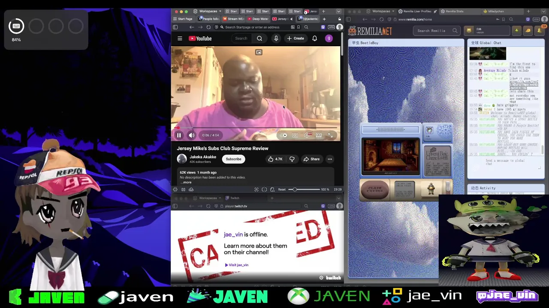Subscribe to Jakeka Akakke channel
Screen dimensions: 549x308
pos(233,159)
